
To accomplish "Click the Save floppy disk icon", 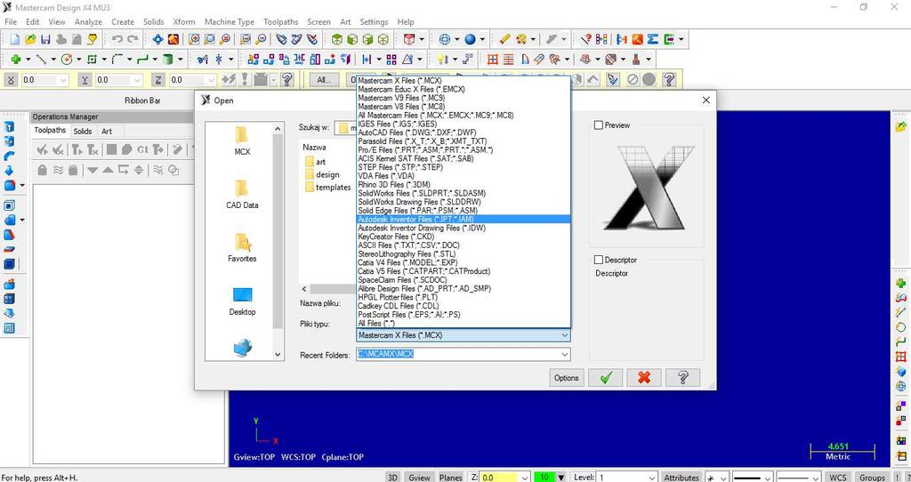I will click(46, 39).
